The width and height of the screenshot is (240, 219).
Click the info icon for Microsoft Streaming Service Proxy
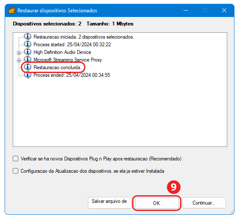click(28, 59)
